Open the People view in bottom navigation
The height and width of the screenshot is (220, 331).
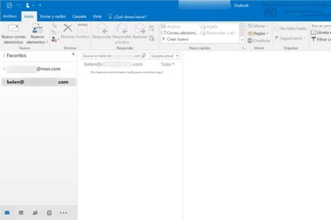point(35,213)
